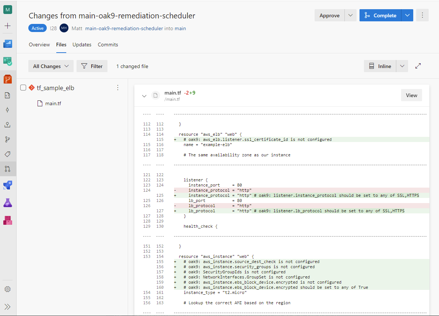Check the tf_sample_elb folder checkbox
439x316 pixels.
(x=23, y=88)
